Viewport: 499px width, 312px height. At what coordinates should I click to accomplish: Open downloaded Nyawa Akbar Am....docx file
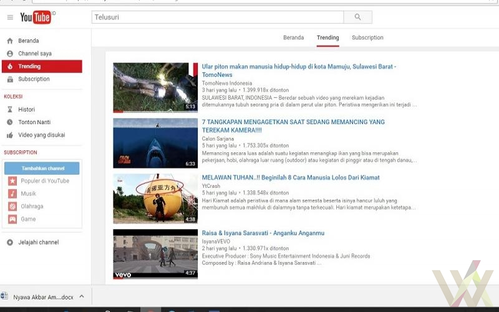pos(43,297)
